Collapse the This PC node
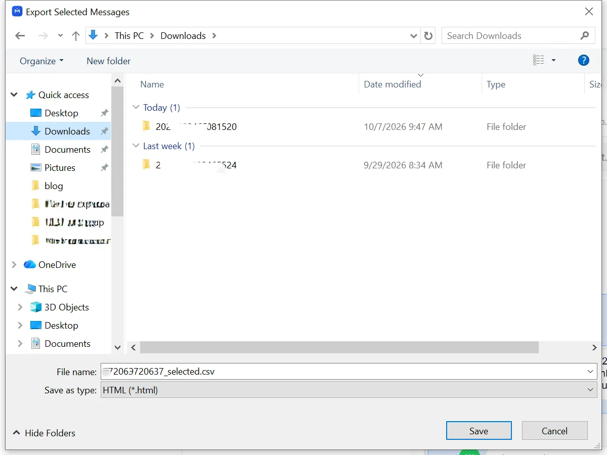 (x=14, y=289)
